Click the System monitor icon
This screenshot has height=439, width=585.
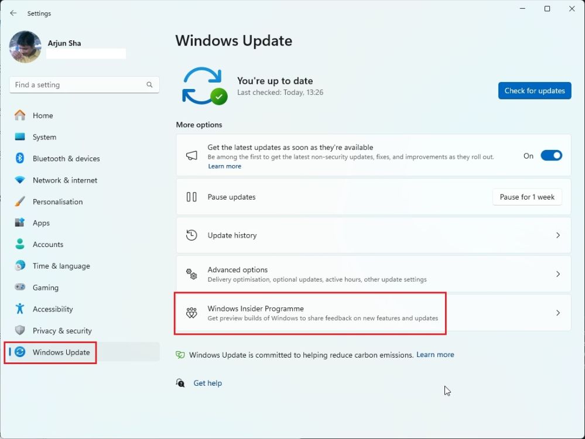(x=20, y=137)
